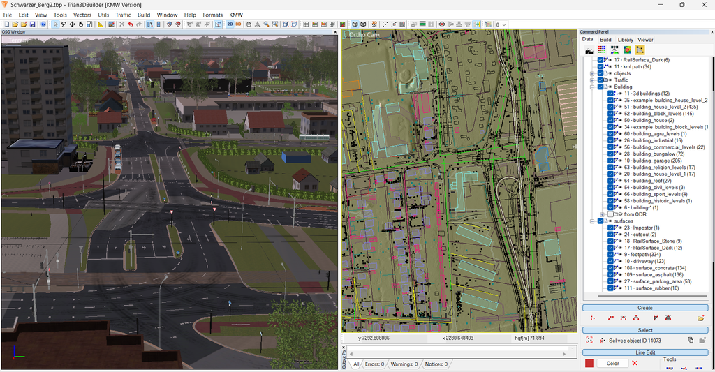Collapse the Building tree group

(x=592, y=87)
